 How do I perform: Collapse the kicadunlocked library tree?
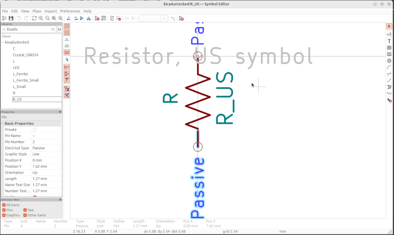(x=3, y=42)
